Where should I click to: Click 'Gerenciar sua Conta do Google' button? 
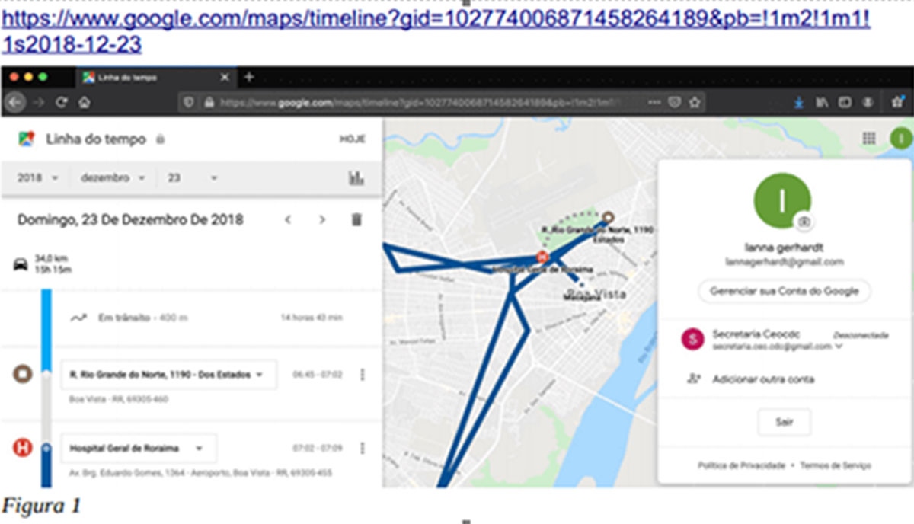(784, 291)
